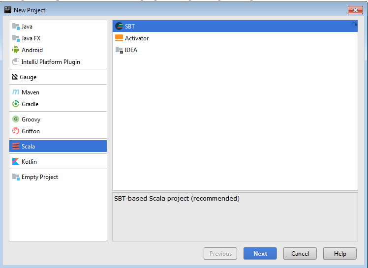Screen dimensions: 368x268
Task: Open Help for New Project
Action: [x=340, y=253]
